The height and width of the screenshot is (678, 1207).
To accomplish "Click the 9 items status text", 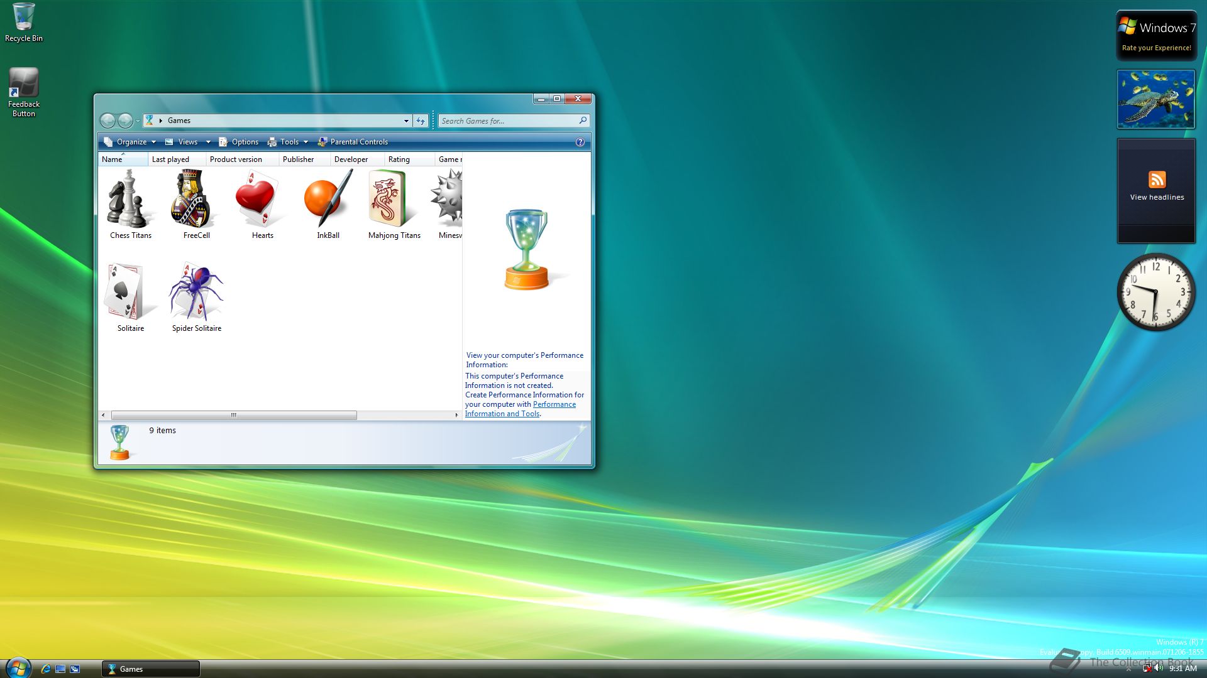I will click(x=162, y=431).
